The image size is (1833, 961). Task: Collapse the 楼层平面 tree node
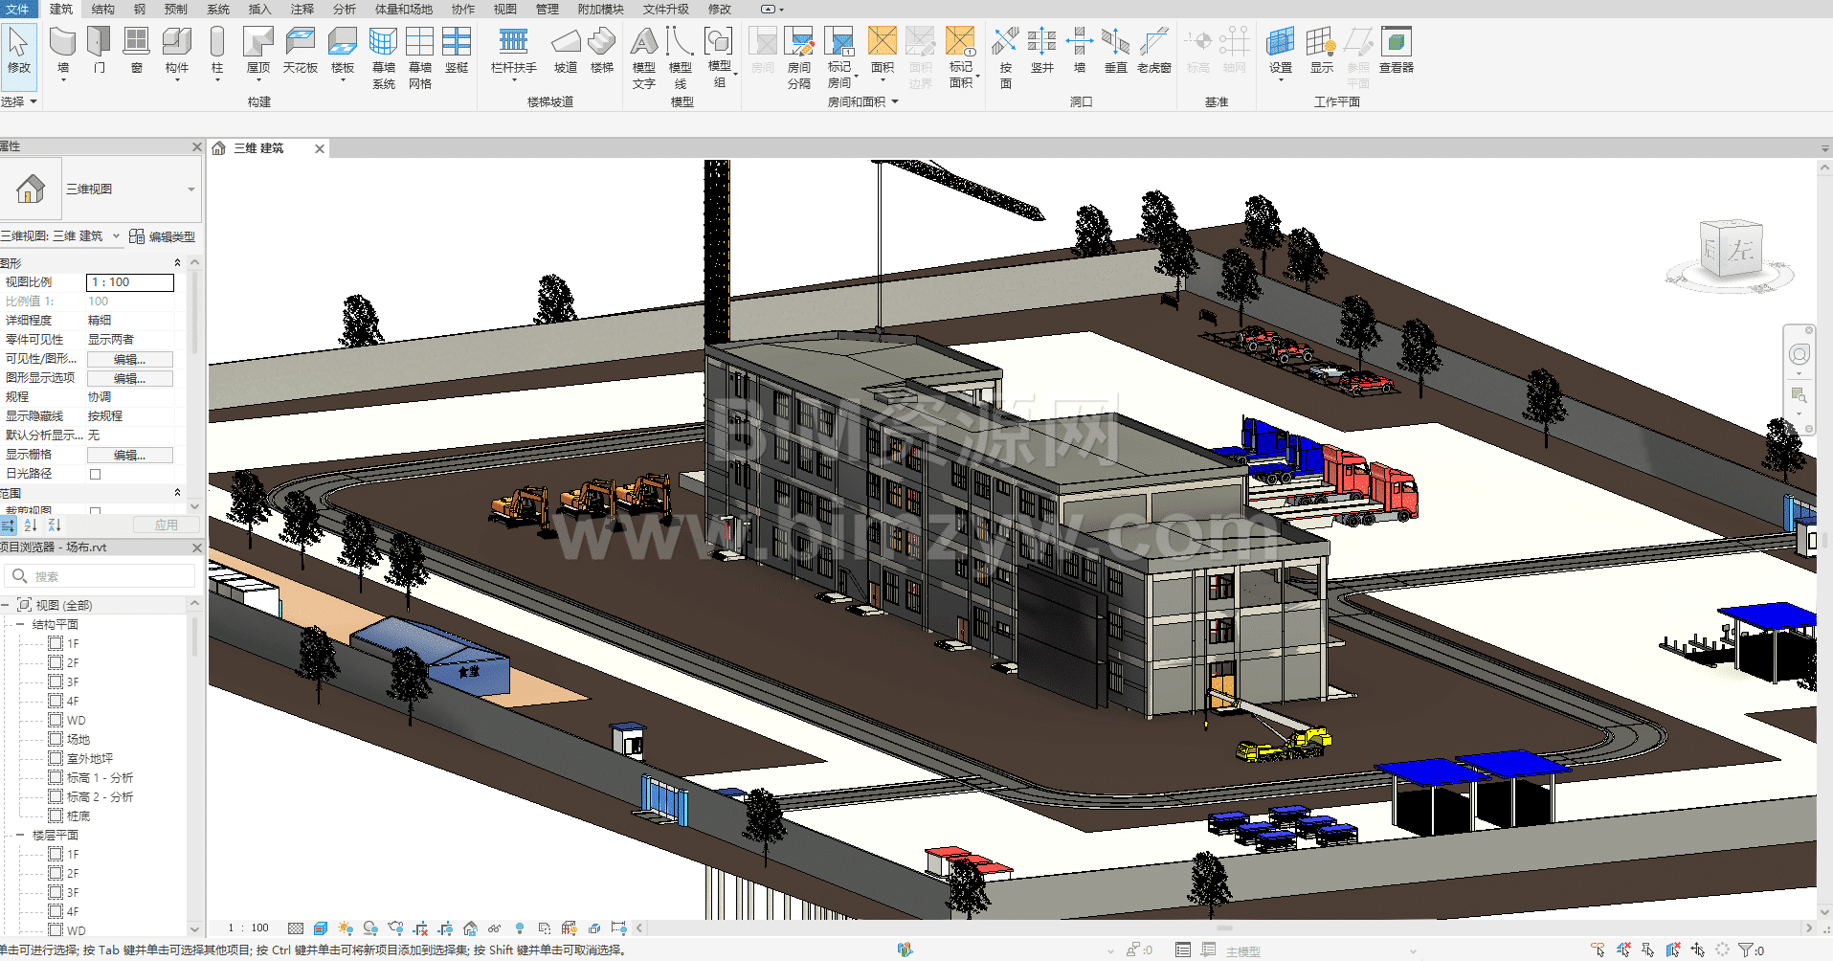click(x=20, y=835)
